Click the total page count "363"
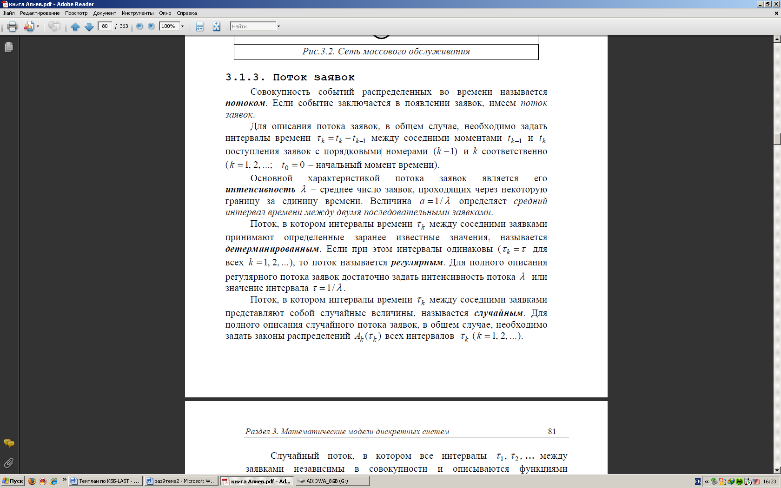 pos(124,26)
